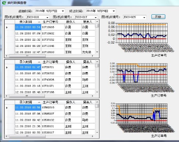Screen dimensions: 179x142
Task: Sort first table by 录入时间 header
Action: [x=28, y=22]
